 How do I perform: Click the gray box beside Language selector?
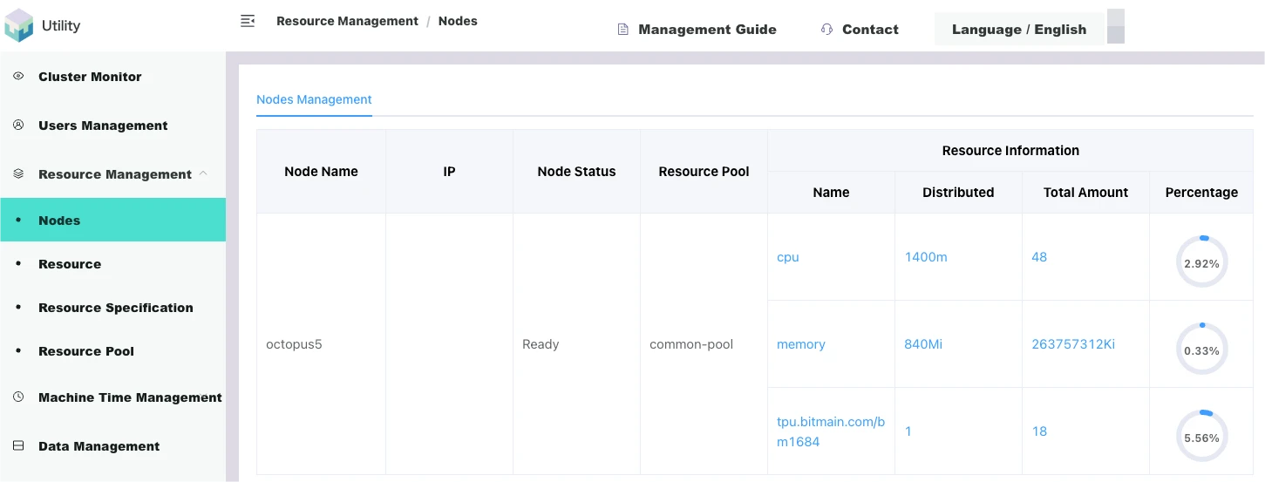(x=1115, y=26)
